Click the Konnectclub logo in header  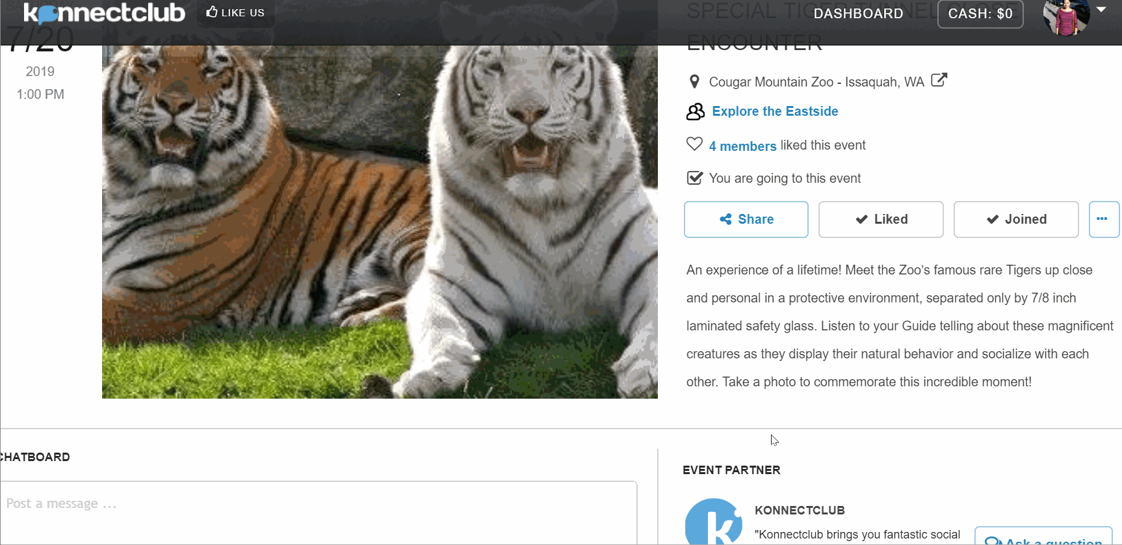(x=104, y=13)
